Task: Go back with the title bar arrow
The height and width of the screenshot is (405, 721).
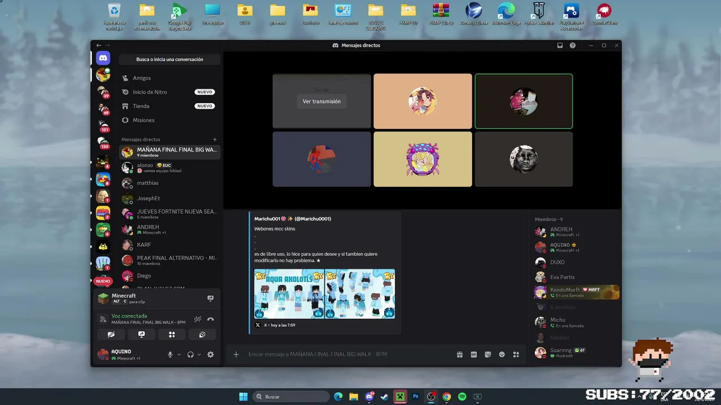Action: pyautogui.click(x=99, y=45)
